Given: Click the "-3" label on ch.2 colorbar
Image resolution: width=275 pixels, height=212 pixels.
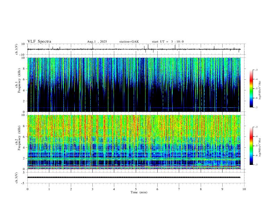Looking at the screenshot, I should click(256, 127).
